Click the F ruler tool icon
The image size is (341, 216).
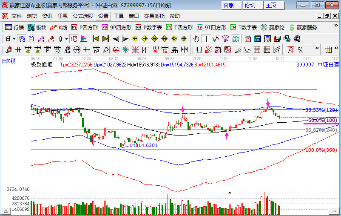click(48, 50)
